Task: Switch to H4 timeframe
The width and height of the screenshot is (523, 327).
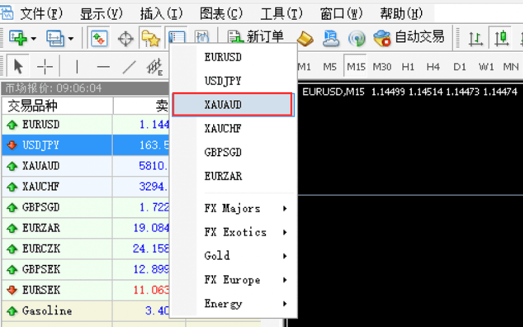Action: (x=433, y=67)
